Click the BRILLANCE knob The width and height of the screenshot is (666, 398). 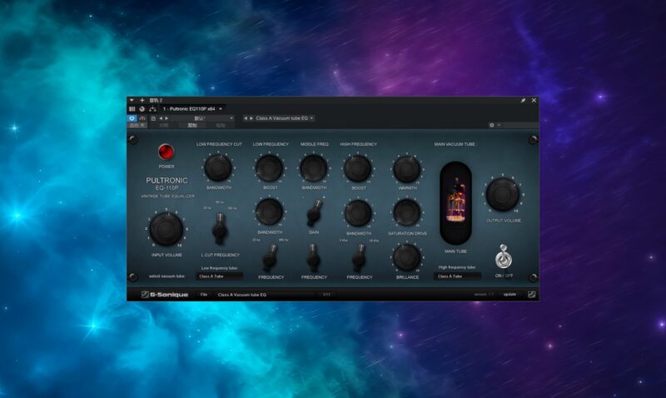(x=407, y=257)
